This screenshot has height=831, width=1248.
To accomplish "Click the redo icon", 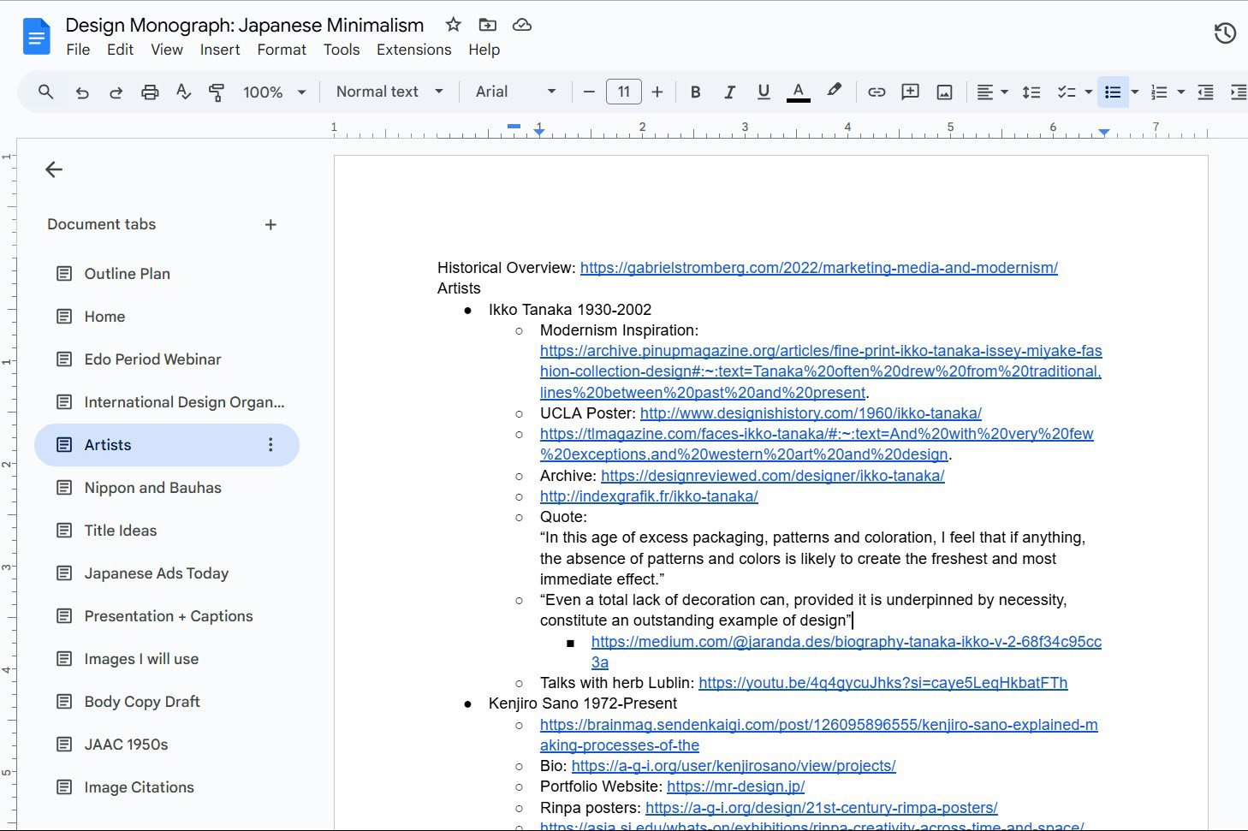I will 116,92.
